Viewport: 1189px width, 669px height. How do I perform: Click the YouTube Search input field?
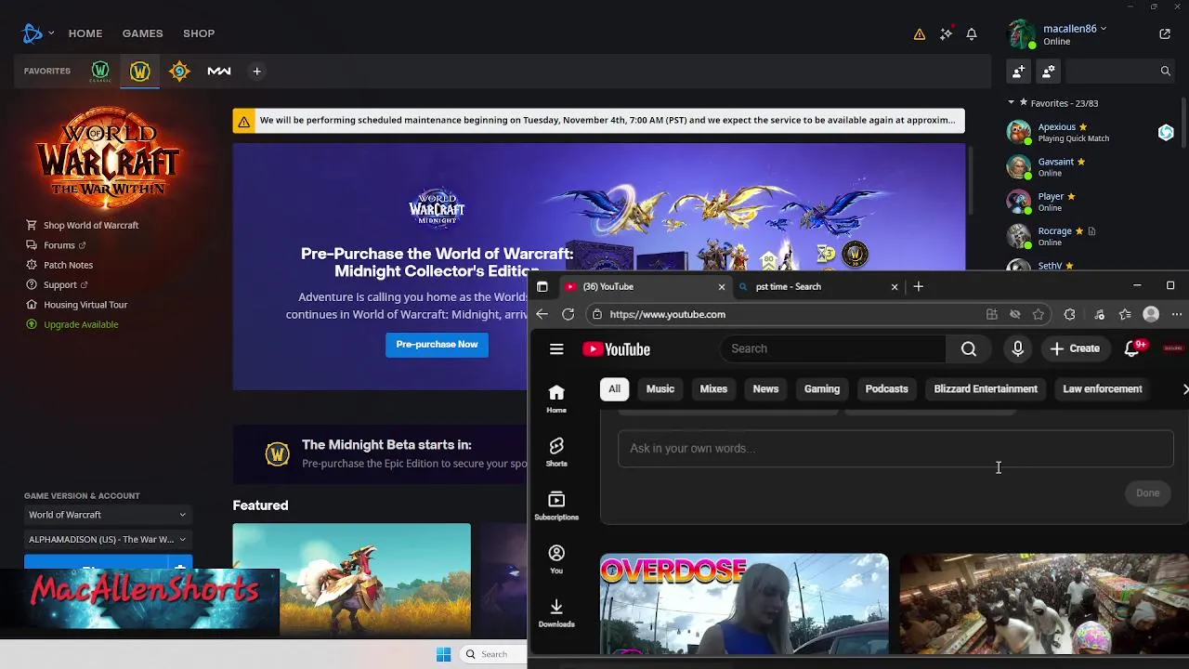[x=833, y=349]
